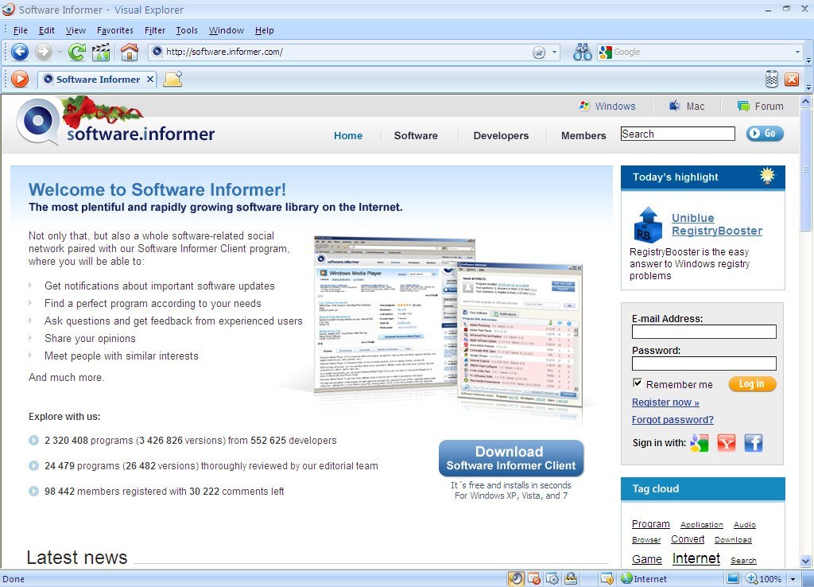Viewport: 814px width, 587px height.
Task: Sign in with the Yahoo icon
Action: 727,443
